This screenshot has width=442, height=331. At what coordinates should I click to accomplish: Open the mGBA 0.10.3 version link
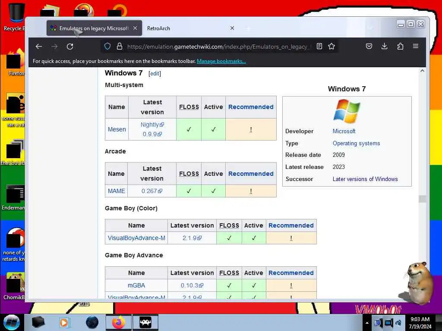[192, 285]
